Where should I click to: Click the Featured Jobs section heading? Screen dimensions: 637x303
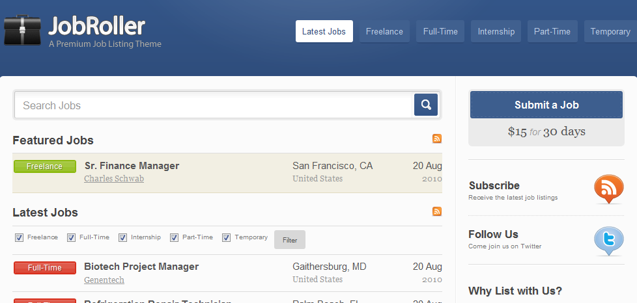53,140
